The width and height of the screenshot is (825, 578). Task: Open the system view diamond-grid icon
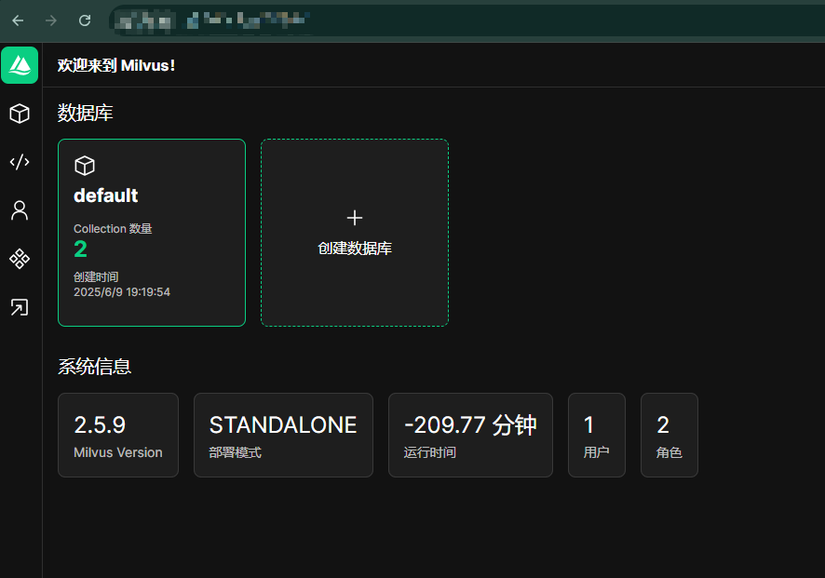20,259
